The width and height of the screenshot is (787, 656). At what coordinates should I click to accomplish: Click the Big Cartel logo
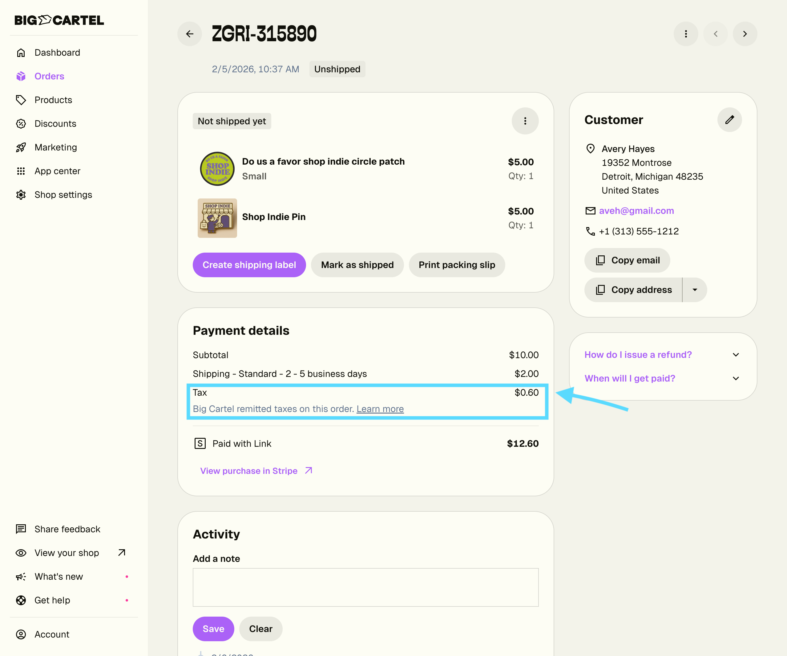[x=59, y=20]
